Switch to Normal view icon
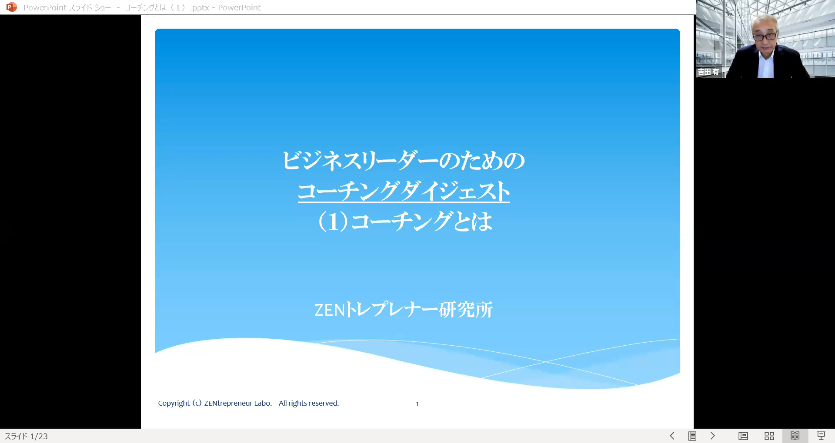This screenshot has width=835, height=443. pyautogui.click(x=743, y=436)
